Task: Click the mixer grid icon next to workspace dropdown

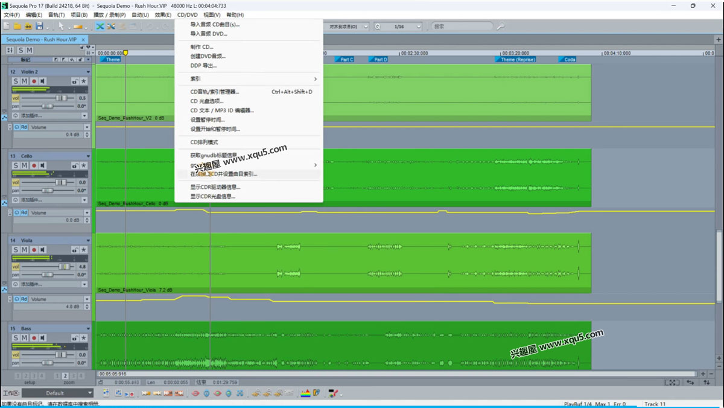Action: 106,394
